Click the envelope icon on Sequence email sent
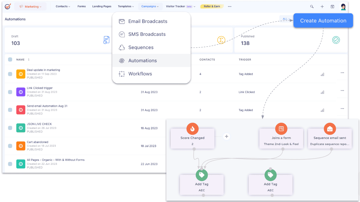Screen dimensions: 360x202 [330, 129]
